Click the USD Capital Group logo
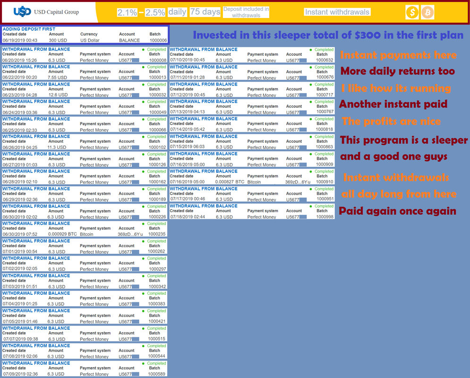This screenshot has height=378, width=470. pos(46,12)
